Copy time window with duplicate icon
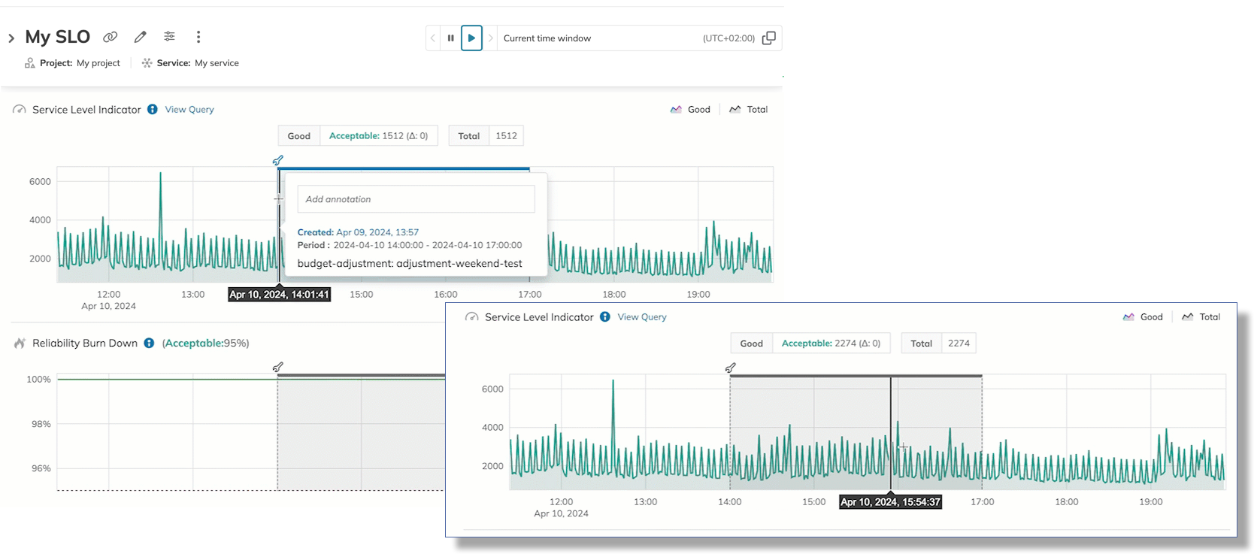 [769, 38]
